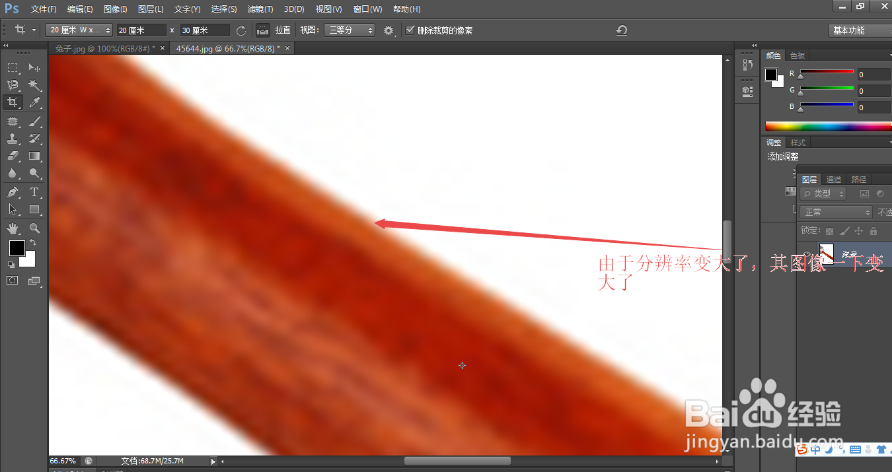Image resolution: width=892 pixels, height=472 pixels.
Task: Switch to the 色板 tab
Action: [x=798, y=56]
